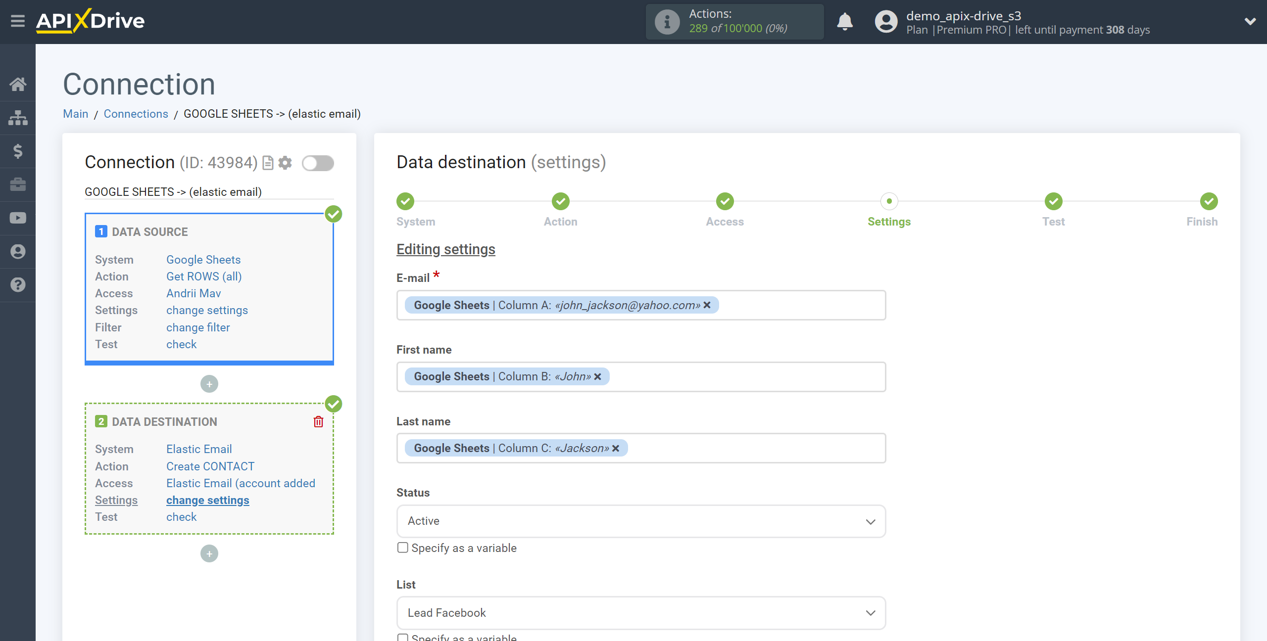Click inside the Last name field
Image resolution: width=1267 pixels, height=641 pixels.
pos(641,448)
